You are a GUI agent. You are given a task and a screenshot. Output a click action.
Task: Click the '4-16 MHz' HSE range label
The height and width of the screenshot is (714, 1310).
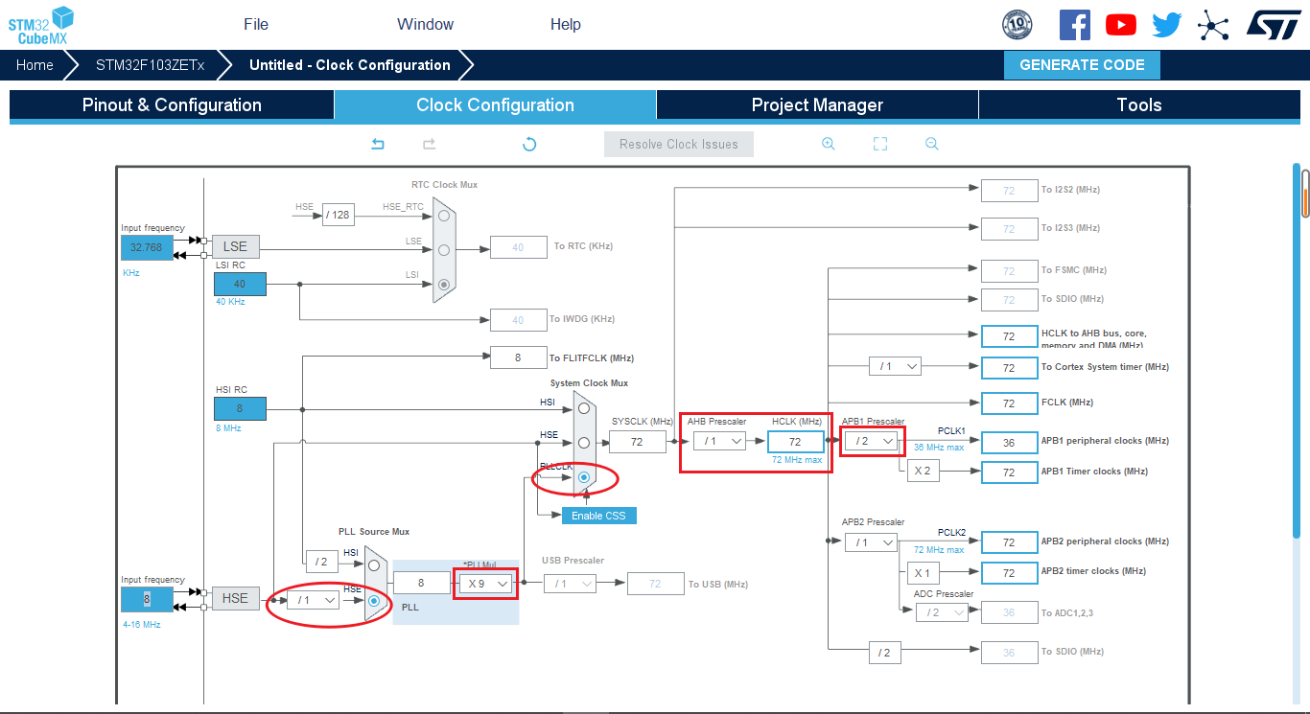click(142, 625)
